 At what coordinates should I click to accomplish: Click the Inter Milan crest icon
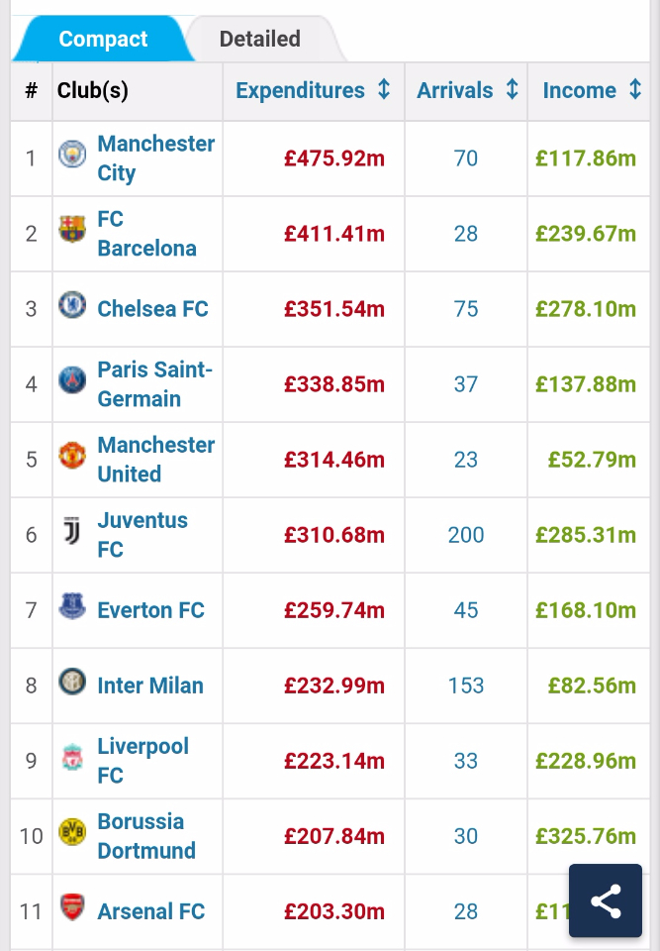(72, 683)
